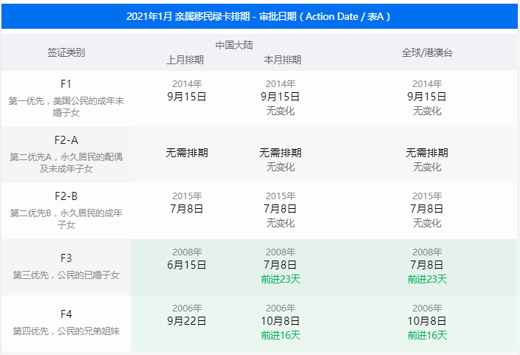The image size is (520, 355).
Task: Select the F2-B category label
Action: (66, 196)
